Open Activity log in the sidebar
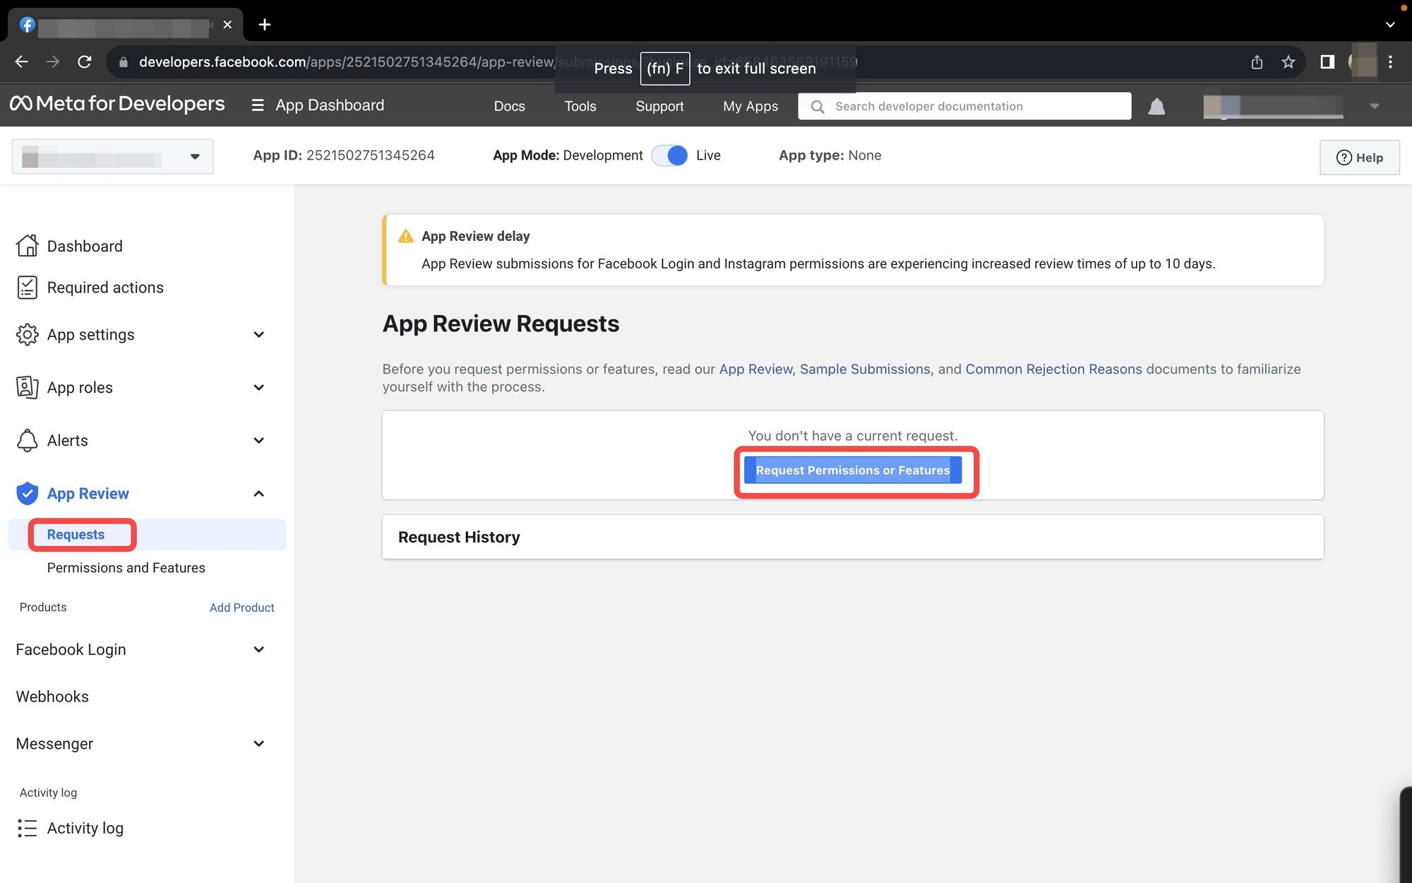1412x883 pixels. 85,828
